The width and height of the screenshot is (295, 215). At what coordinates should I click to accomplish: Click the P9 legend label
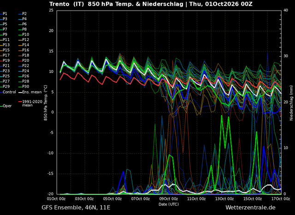point(5,35)
